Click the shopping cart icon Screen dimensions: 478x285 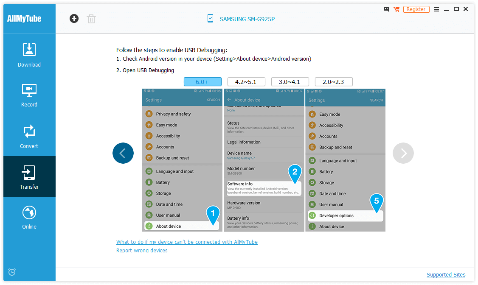click(x=396, y=9)
